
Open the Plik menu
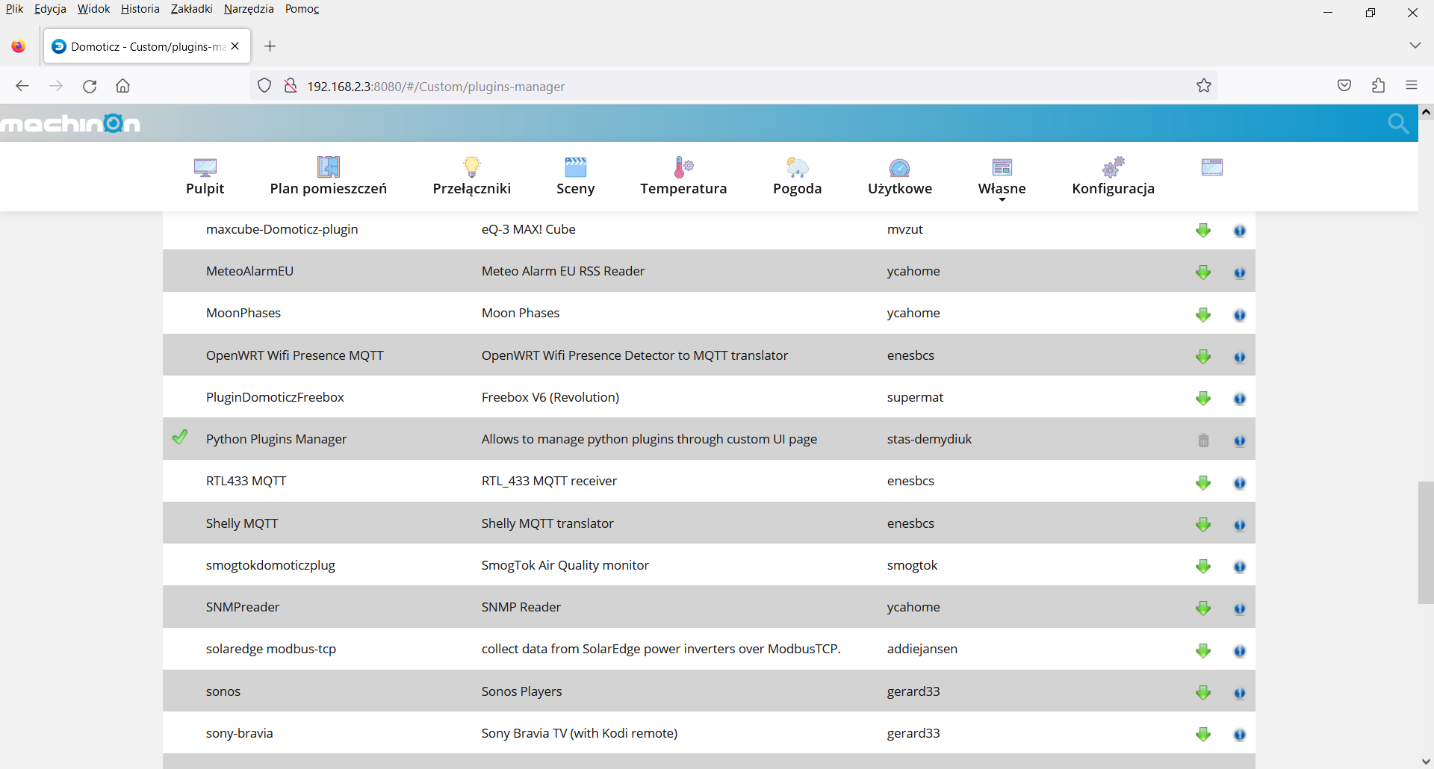pos(15,9)
